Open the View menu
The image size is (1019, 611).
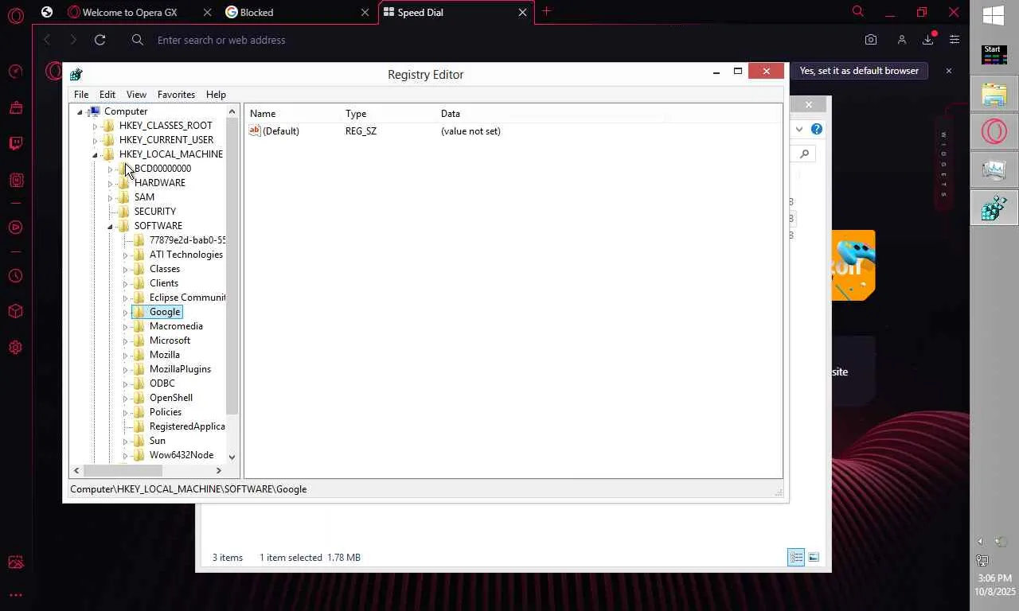pos(136,94)
